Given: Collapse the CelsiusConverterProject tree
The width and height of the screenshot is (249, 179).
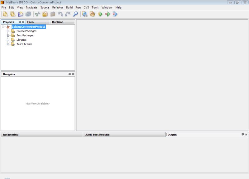Looking at the screenshot, I should tap(2, 27).
